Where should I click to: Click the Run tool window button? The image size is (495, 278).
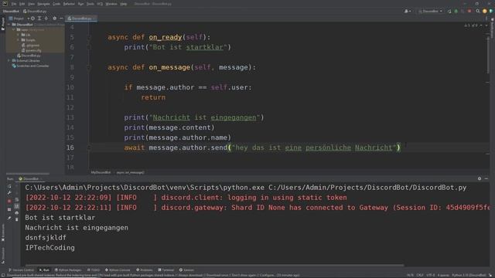point(44,270)
